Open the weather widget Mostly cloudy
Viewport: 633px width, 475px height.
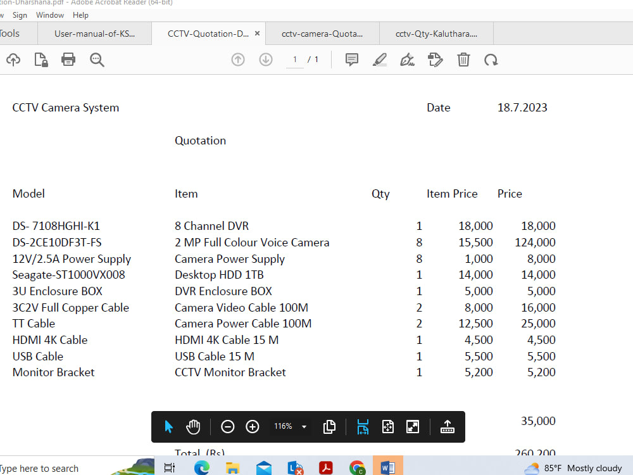pos(573,468)
